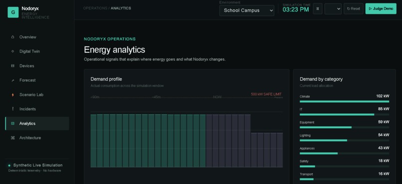This screenshot has height=184, width=402.
Task: Click the Appliances load bar
Action: pyautogui.click(x=344, y=153)
